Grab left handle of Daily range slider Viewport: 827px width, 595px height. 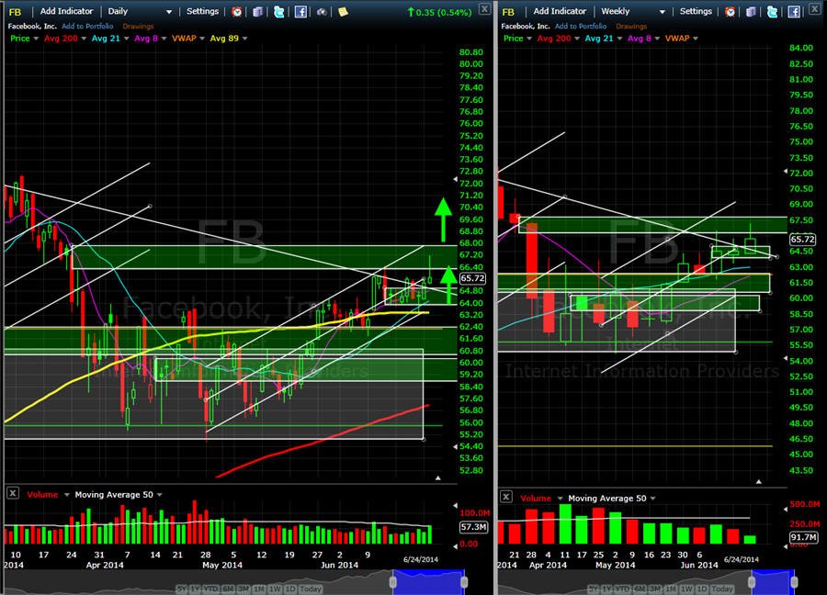[x=393, y=582]
